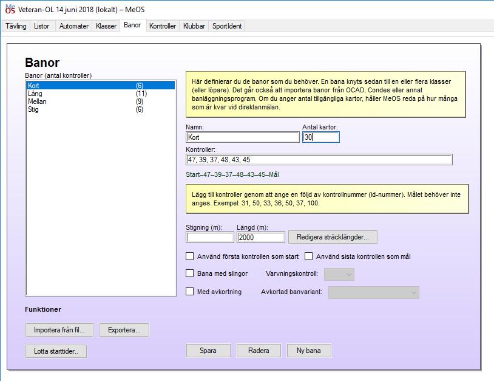The image size is (494, 381).
Task: Open the Tävling tab
Action: (16, 26)
